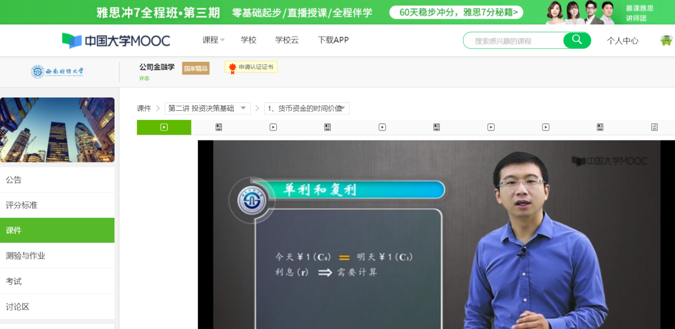Open the second unit with document icon

pyautogui.click(x=219, y=127)
